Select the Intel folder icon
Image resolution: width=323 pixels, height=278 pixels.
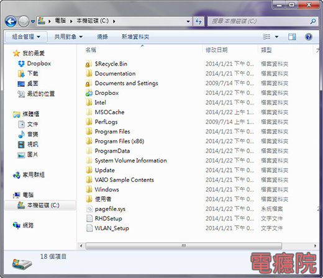(x=89, y=102)
